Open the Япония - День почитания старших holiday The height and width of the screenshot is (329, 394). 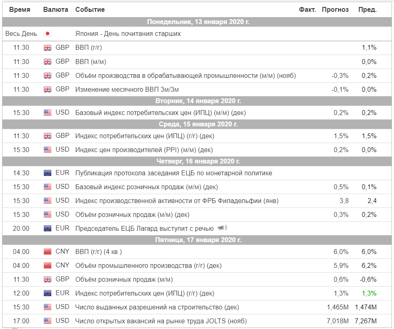[x=128, y=33]
